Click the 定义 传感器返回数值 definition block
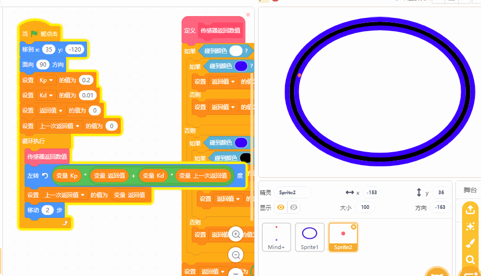 click(214, 30)
